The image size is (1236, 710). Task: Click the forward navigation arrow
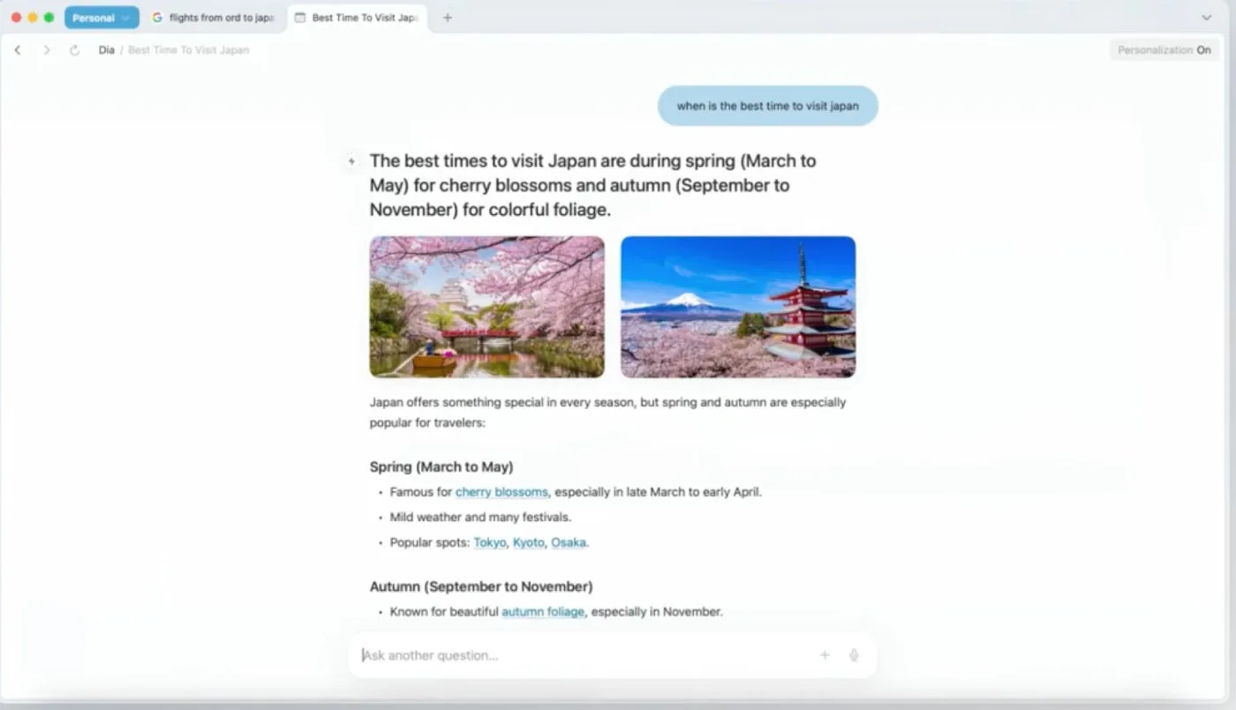47,50
